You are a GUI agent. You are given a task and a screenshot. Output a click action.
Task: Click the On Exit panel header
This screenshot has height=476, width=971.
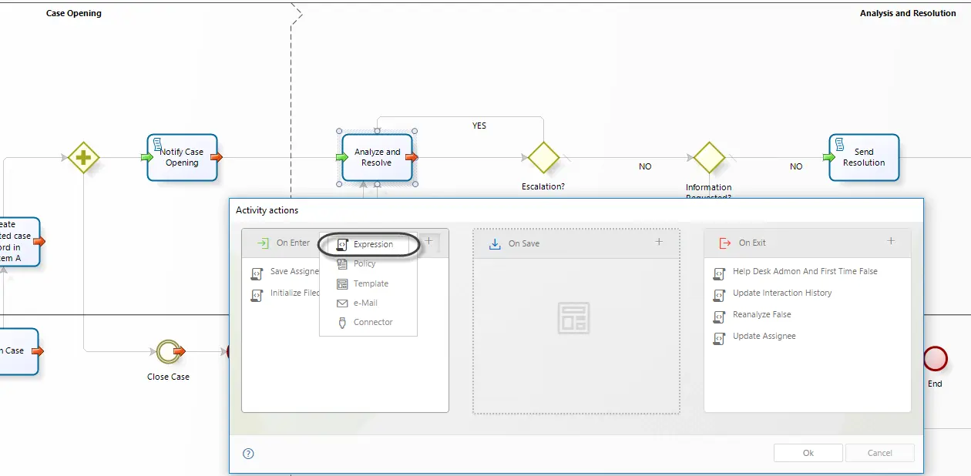(x=808, y=243)
